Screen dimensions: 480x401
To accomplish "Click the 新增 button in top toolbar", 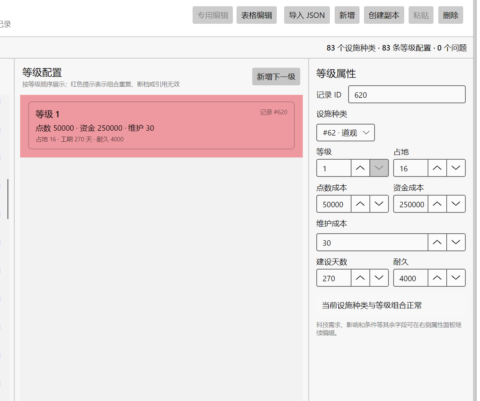I will (347, 15).
